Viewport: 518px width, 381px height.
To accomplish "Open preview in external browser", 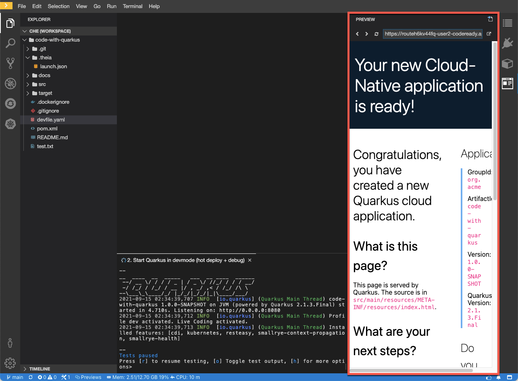I will coord(489,34).
